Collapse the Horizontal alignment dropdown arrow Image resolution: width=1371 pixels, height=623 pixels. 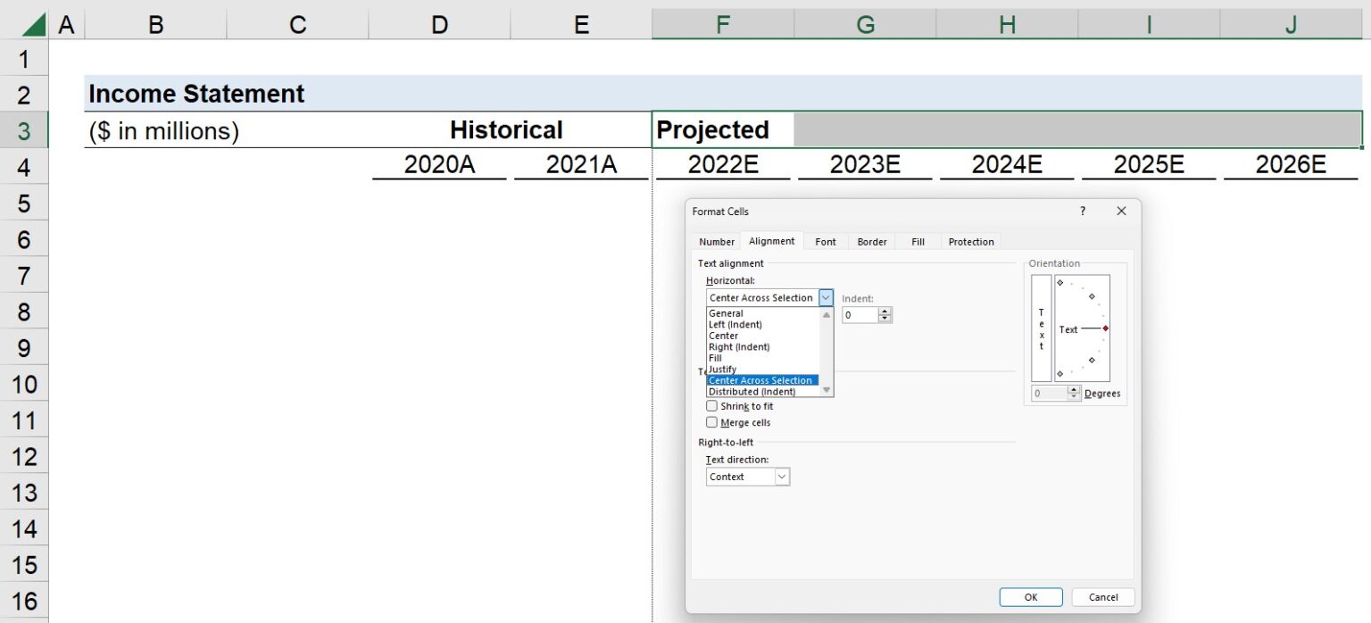[826, 297]
